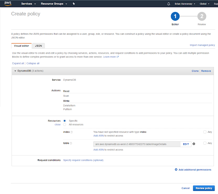Switch to the JSON tab

click(x=38, y=46)
